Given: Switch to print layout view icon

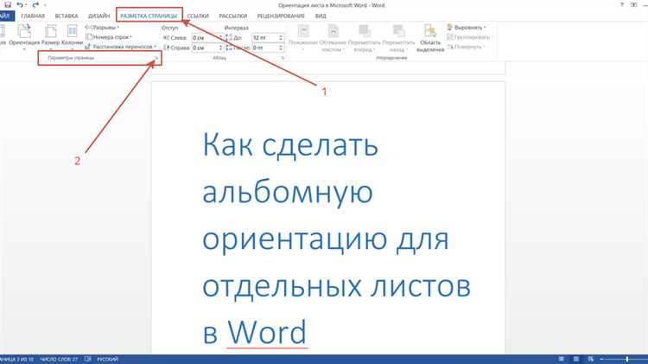Looking at the screenshot, I should (x=576, y=359).
